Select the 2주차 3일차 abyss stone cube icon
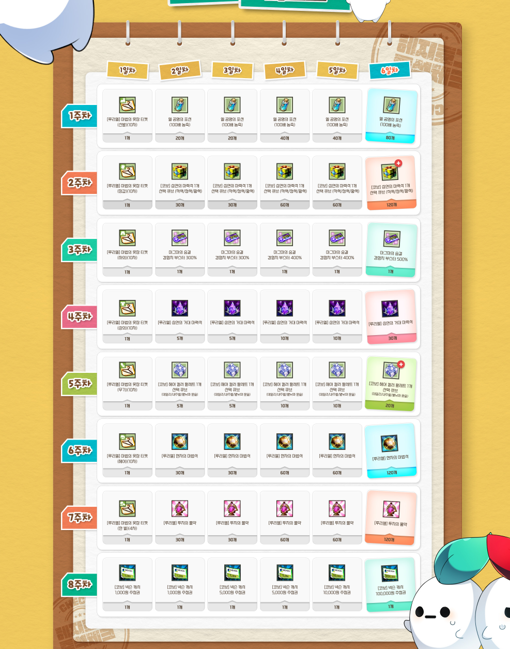Screen dimensions: 510x649 click(x=232, y=172)
